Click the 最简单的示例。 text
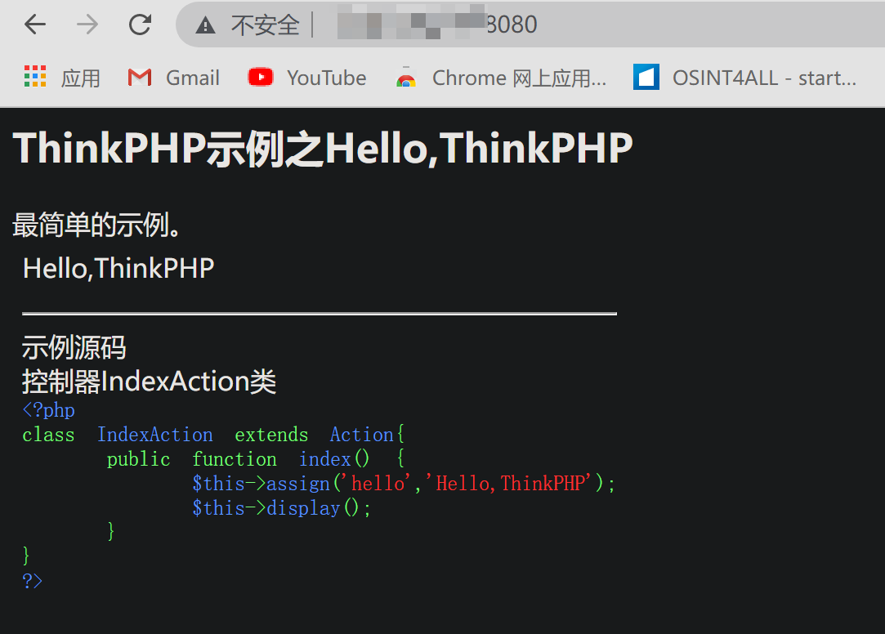Screen dimensions: 885x634 pos(96,225)
